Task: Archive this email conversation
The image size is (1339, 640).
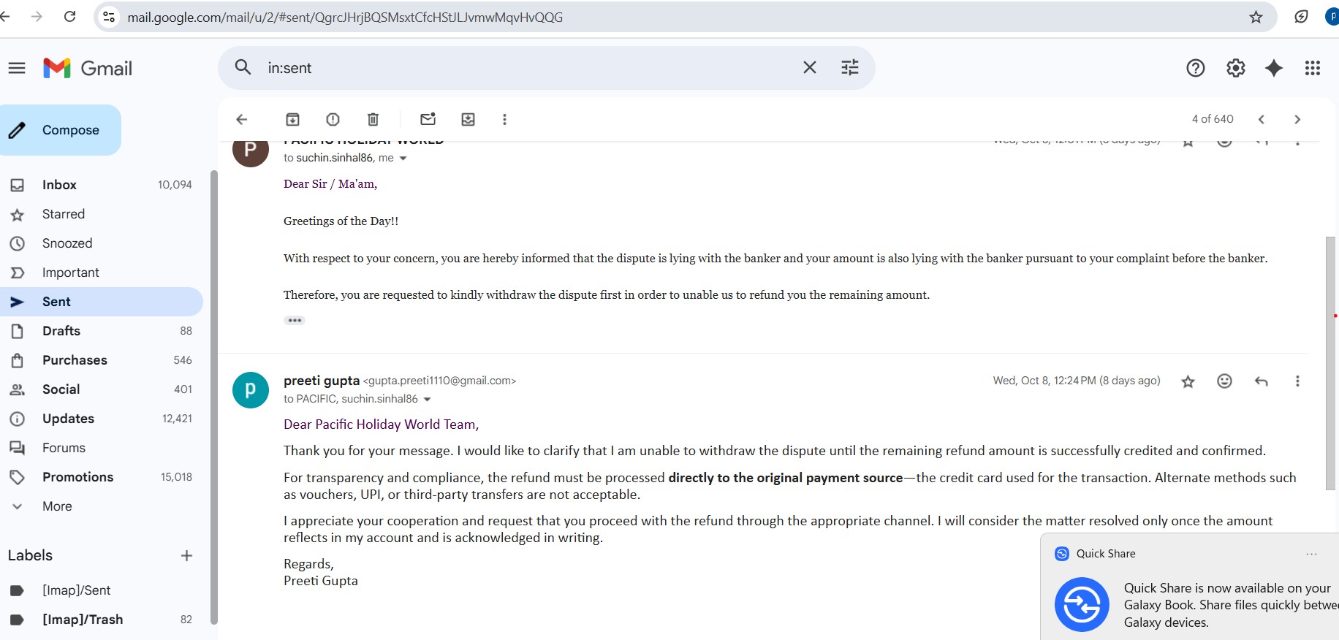Action: [x=292, y=119]
